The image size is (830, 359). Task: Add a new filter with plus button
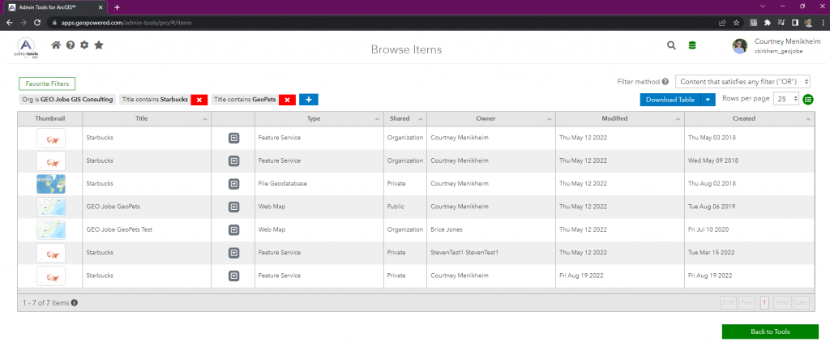pyautogui.click(x=309, y=100)
